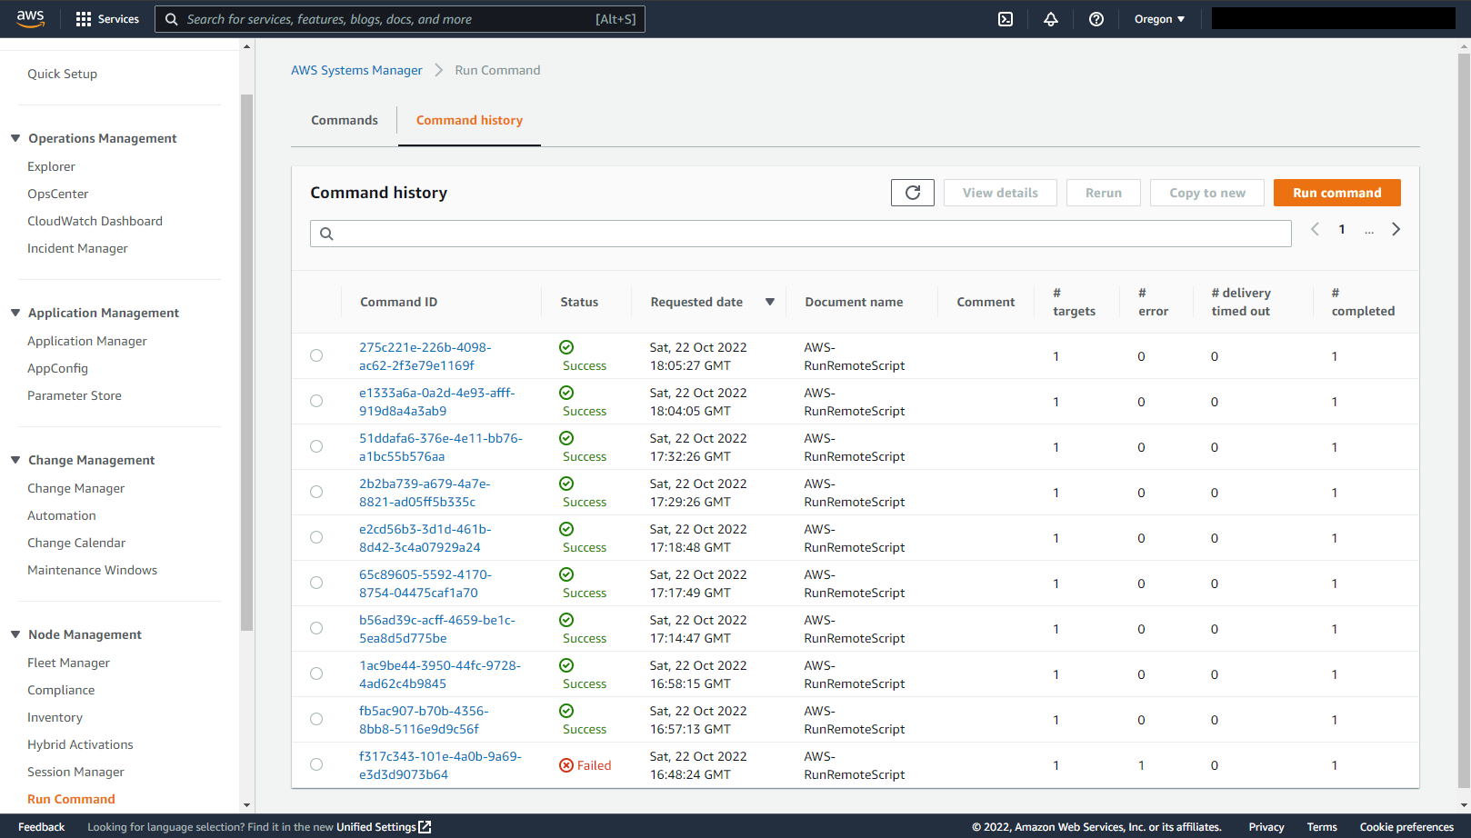Select radio button for command 2b2ba739
Screen dimensions: 1471x838
pos(316,492)
